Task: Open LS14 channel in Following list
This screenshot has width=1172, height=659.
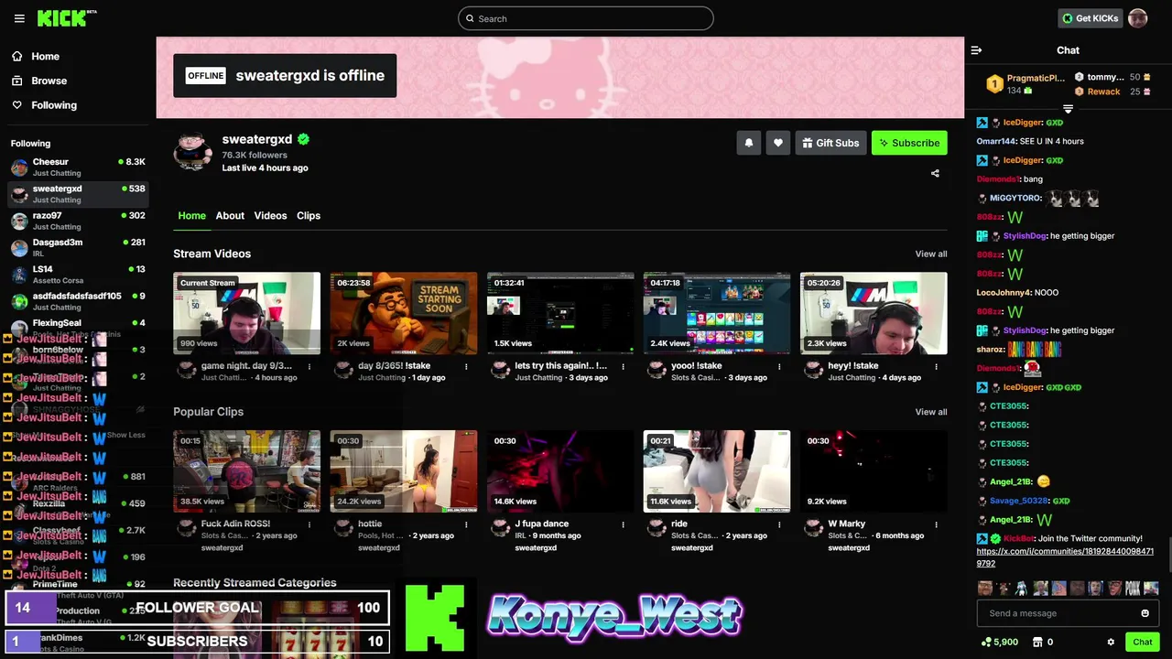Action: coord(78,275)
